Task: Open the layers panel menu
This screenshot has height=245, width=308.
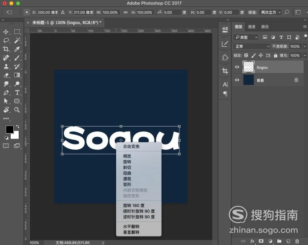Action: tap(304, 27)
